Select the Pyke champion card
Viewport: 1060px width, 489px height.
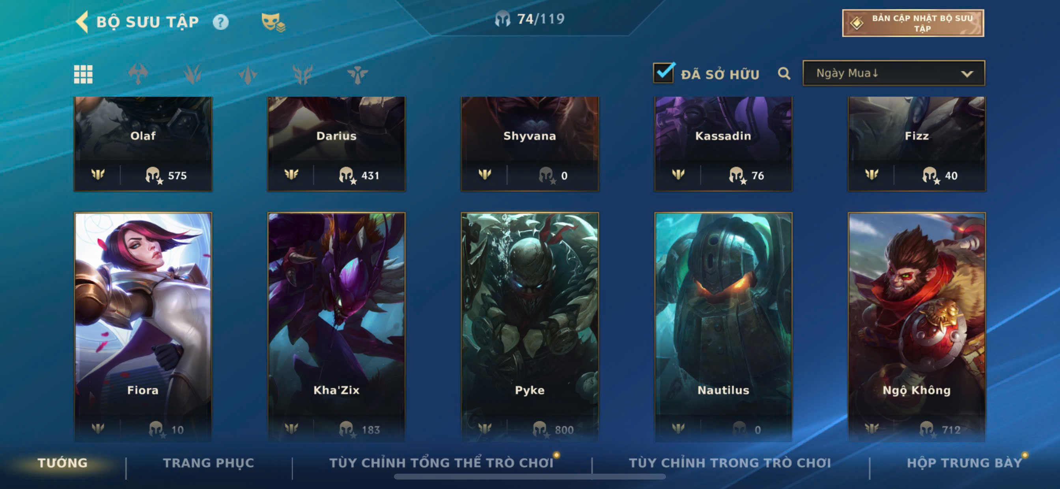[x=530, y=327]
